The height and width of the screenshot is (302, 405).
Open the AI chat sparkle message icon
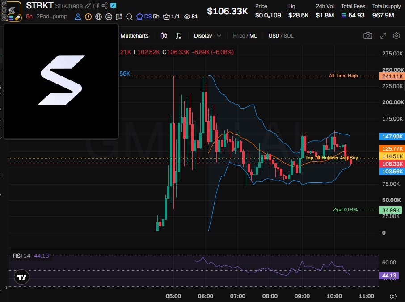tap(119, 17)
